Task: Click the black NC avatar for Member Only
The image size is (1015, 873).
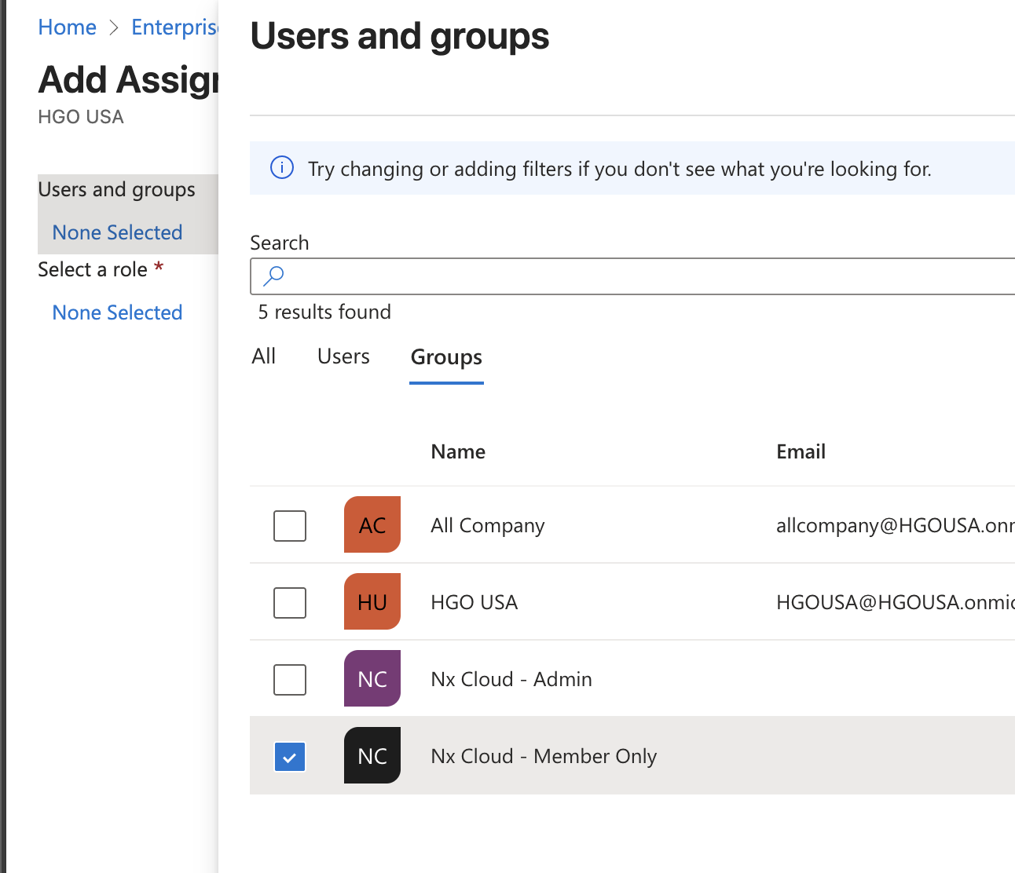Action: click(x=372, y=755)
